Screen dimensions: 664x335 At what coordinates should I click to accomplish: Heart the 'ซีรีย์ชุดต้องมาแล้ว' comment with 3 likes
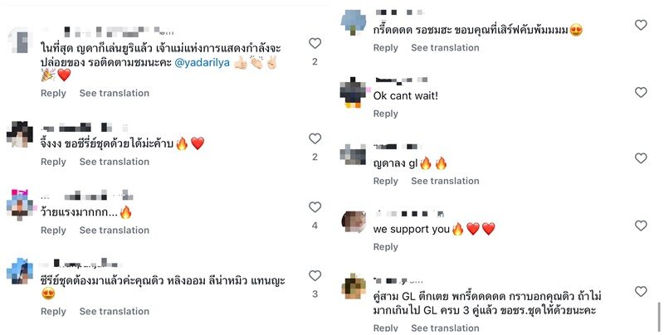[x=315, y=276]
